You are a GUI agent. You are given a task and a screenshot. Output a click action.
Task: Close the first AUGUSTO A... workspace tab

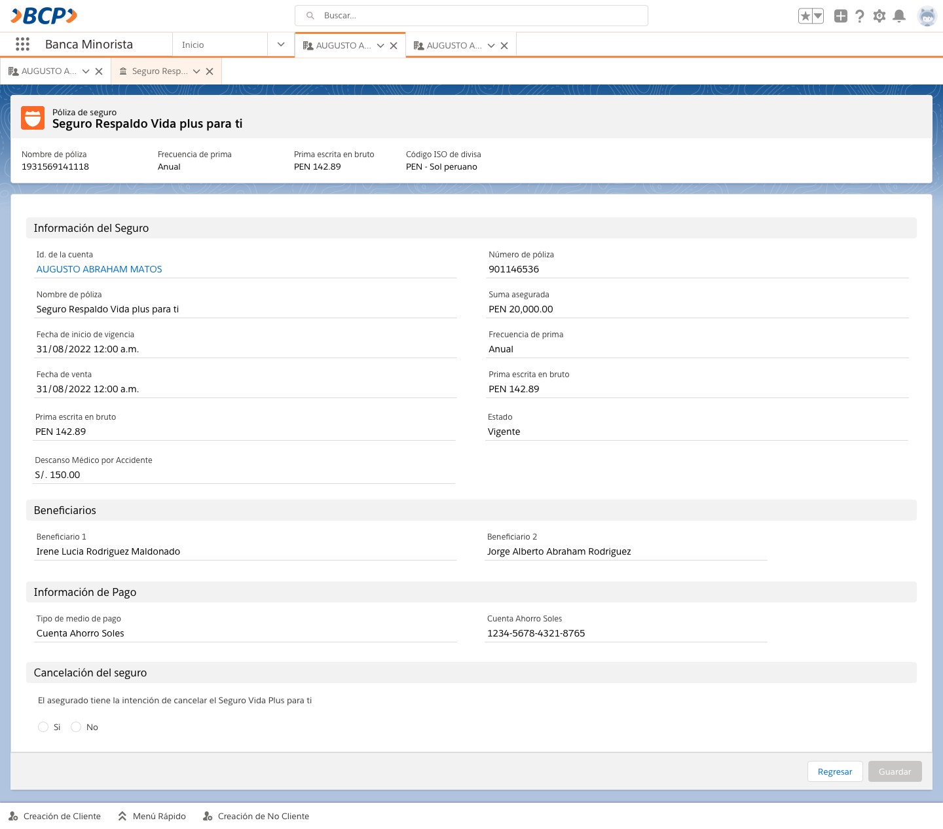pos(394,46)
